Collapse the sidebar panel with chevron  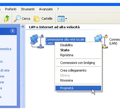coord(13,31)
